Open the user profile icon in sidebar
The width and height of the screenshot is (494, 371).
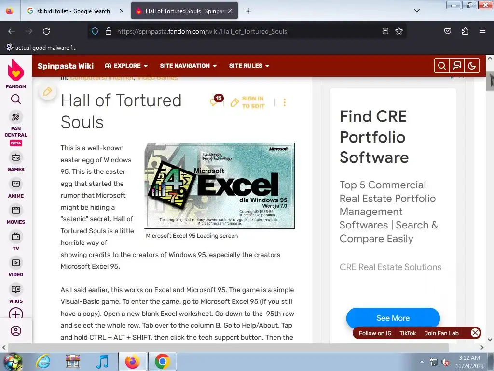pos(16,331)
